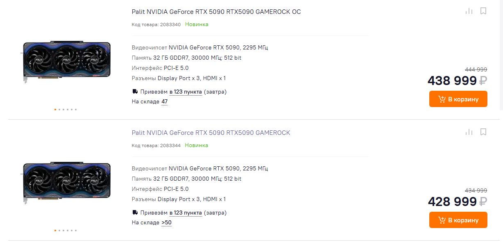Select first image dot of second card carousel
Screen dimensions: 503x244
(55, 231)
